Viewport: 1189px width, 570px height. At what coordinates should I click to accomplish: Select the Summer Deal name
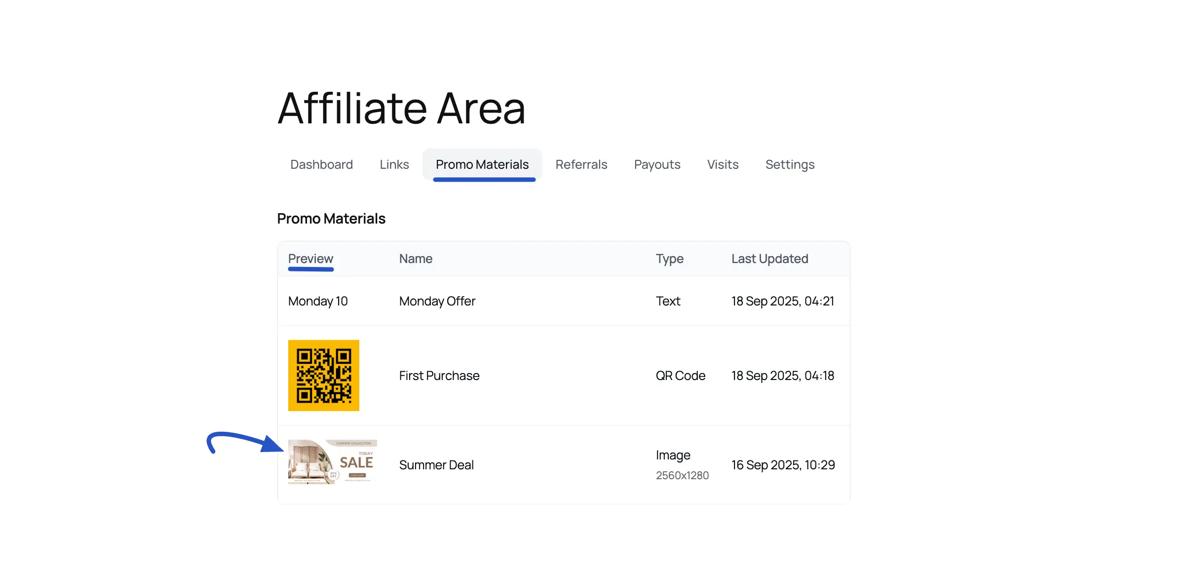pyautogui.click(x=436, y=465)
